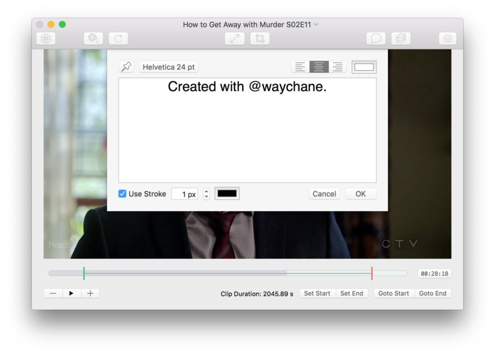Click the aperture shutter icon in toolbar
This screenshot has width=495, height=355.
[x=46, y=38]
